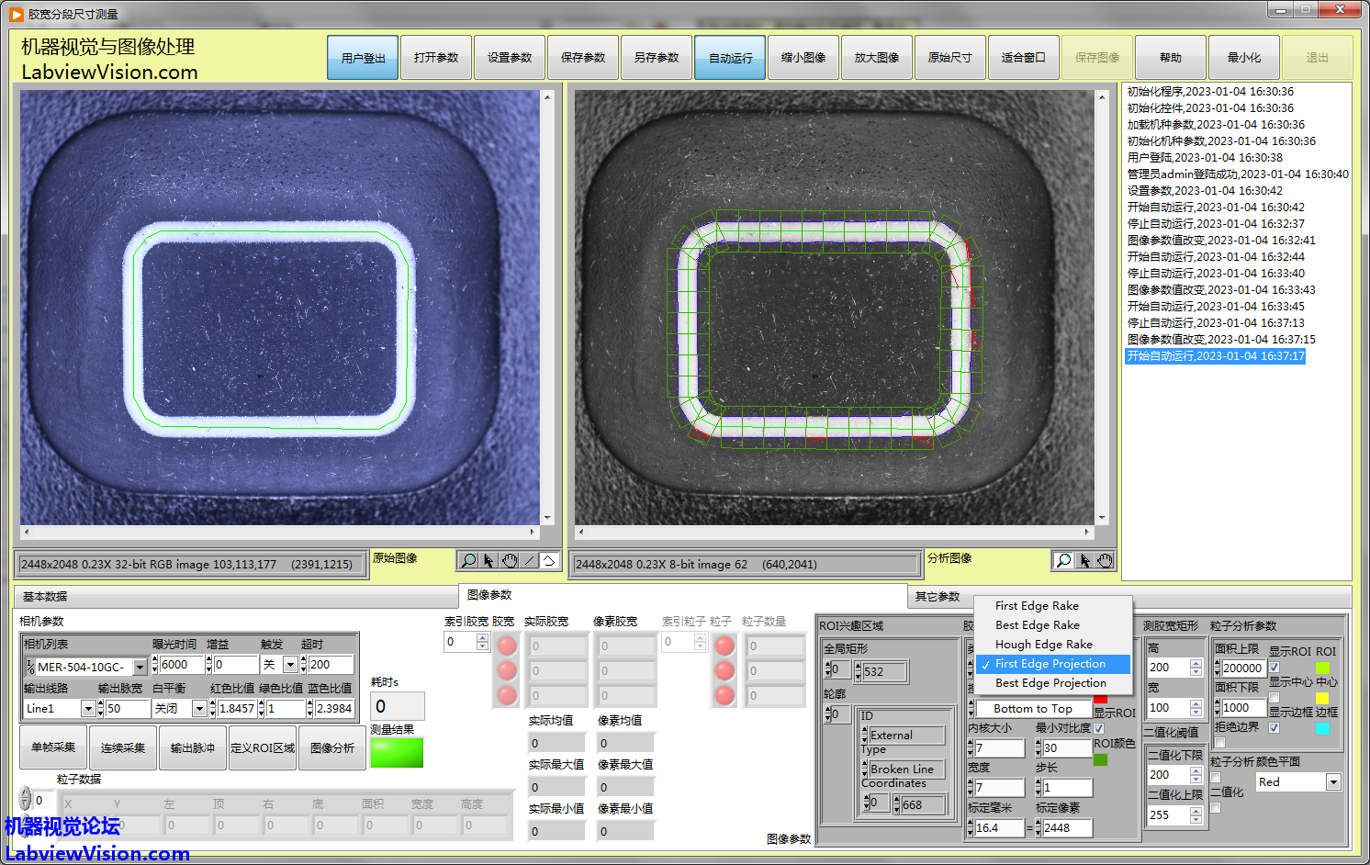Open the camera list MER-504-10GC dropdown

tap(140, 667)
